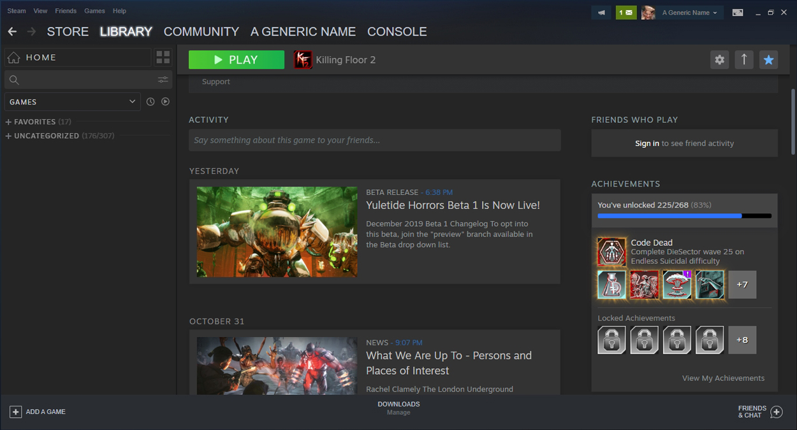Open the Friends menu

click(66, 11)
